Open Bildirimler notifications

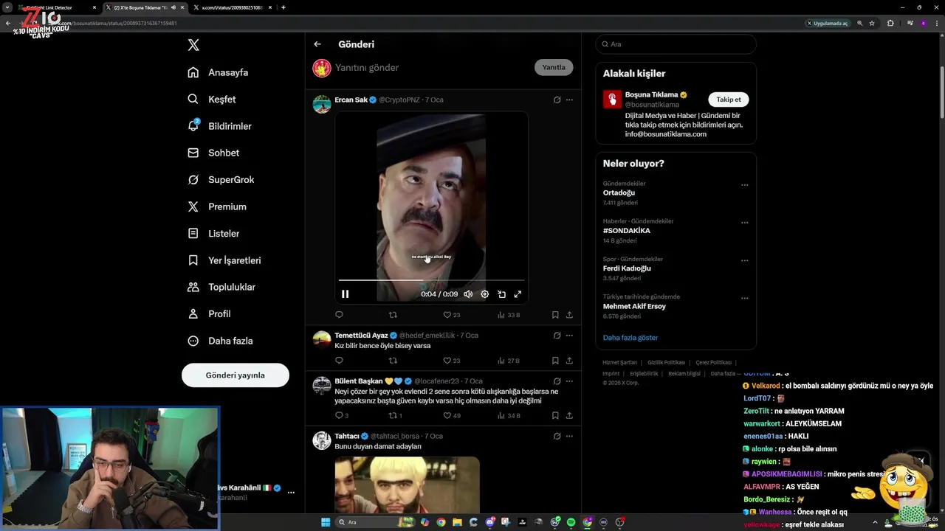click(x=219, y=126)
